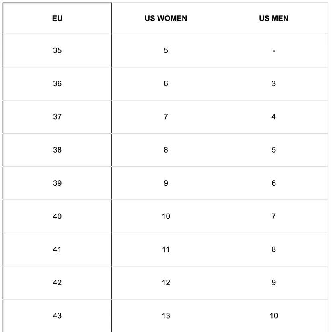The image size is (331, 332).
Task: Select the EU column header
Action: [x=57, y=19]
